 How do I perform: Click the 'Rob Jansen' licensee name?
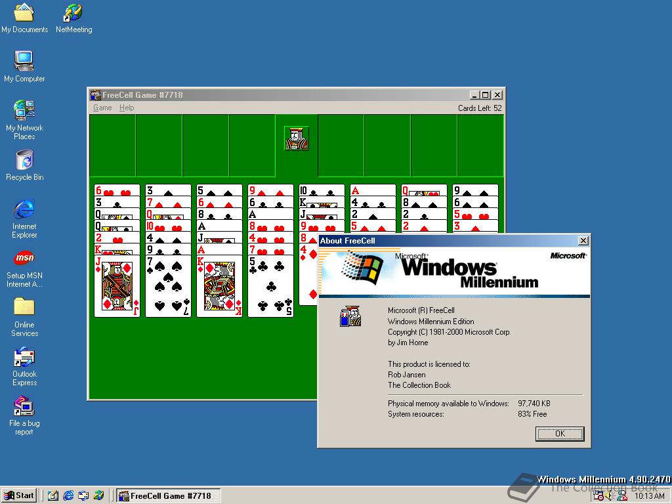[407, 375]
